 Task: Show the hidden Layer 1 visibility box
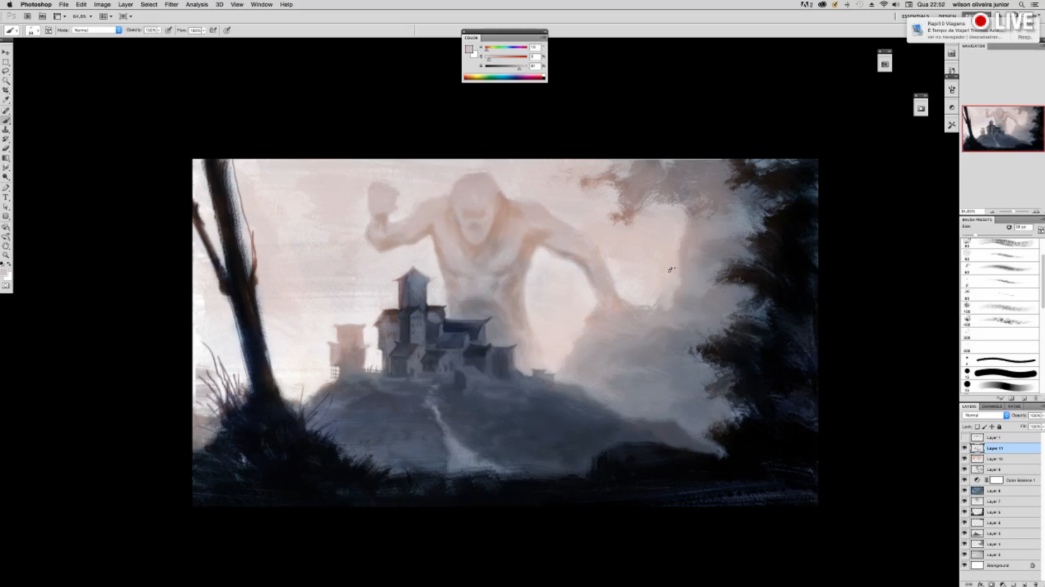pos(965,437)
